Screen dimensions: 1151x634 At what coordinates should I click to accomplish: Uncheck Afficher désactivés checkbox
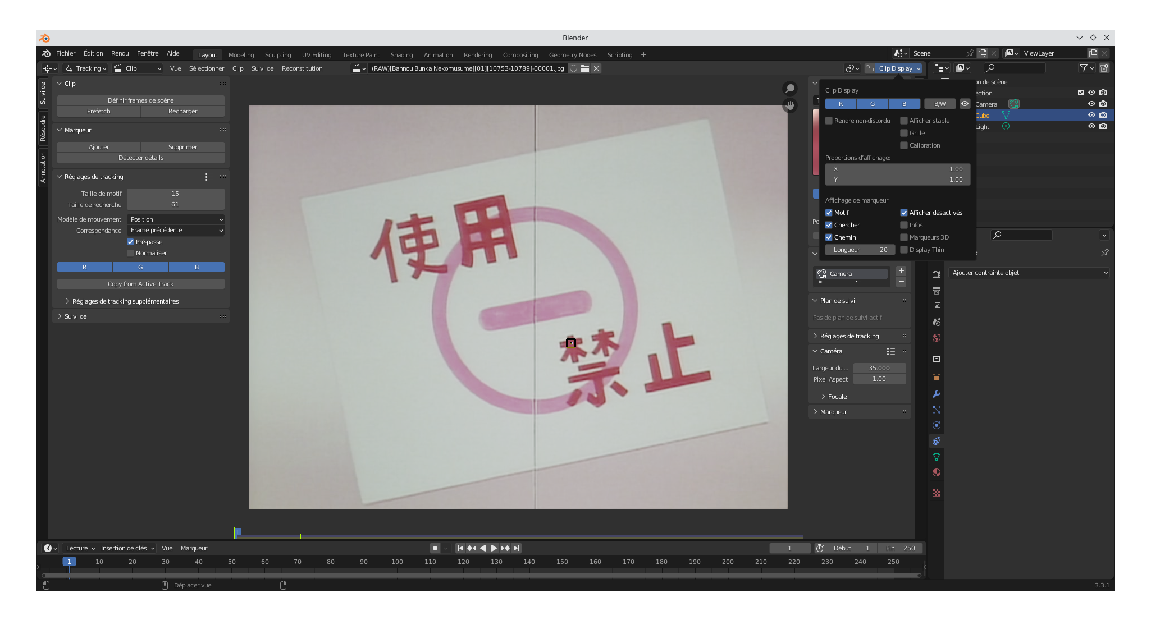click(x=904, y=213)
